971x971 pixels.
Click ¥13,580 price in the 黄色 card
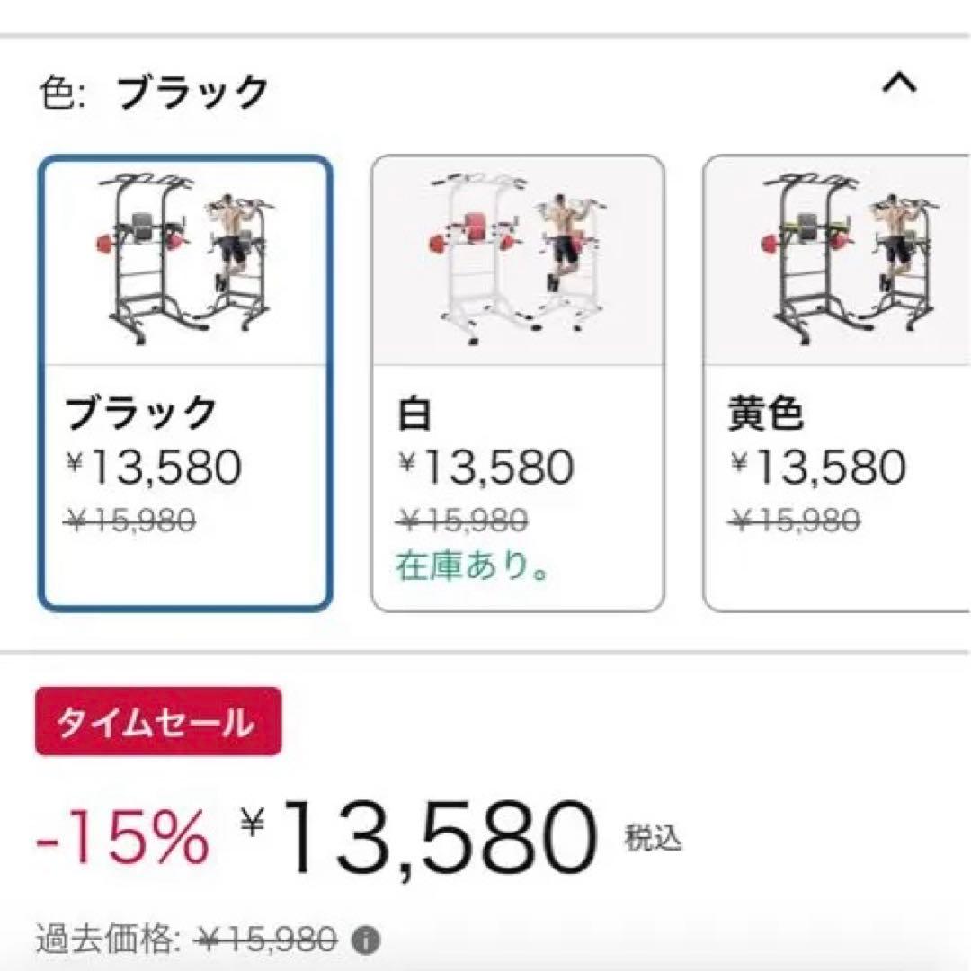coord(818,468)
